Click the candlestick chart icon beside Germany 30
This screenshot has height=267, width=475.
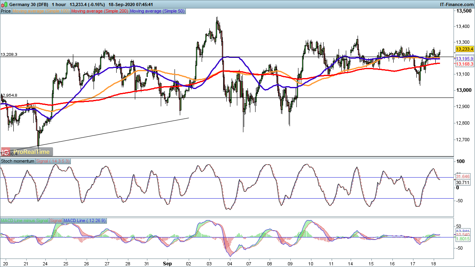click(4, 4)
